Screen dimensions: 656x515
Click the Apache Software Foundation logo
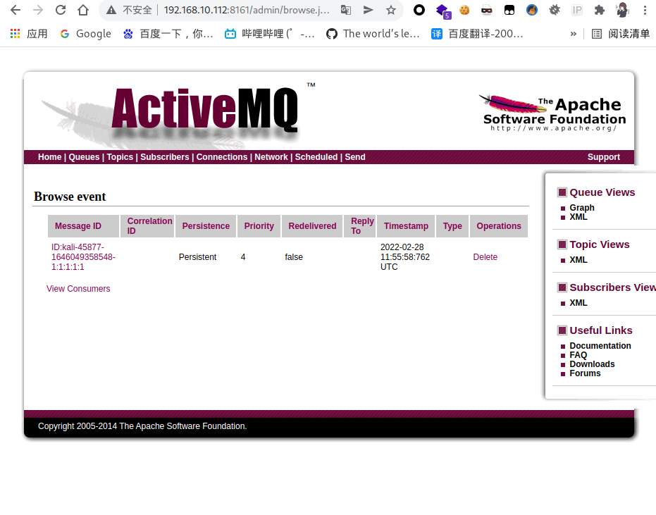(554, 113)
